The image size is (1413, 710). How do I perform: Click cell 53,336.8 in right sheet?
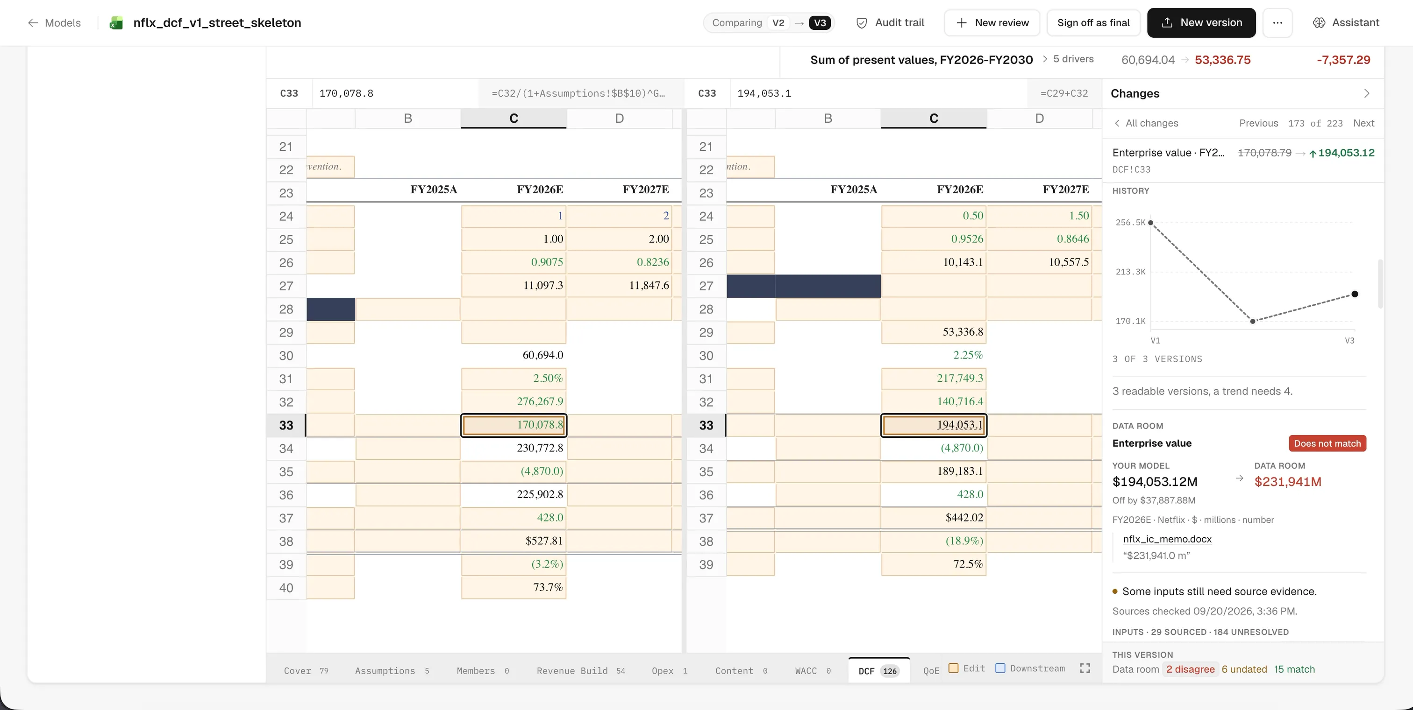tap(934, 332)
